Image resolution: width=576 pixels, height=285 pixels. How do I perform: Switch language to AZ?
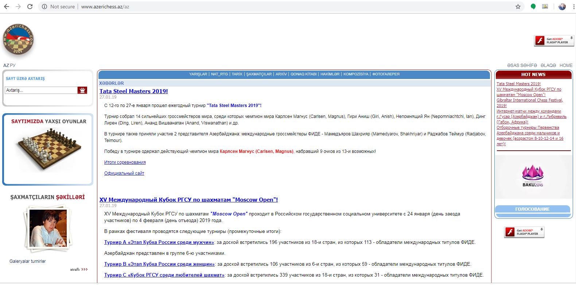coord(6,66)
